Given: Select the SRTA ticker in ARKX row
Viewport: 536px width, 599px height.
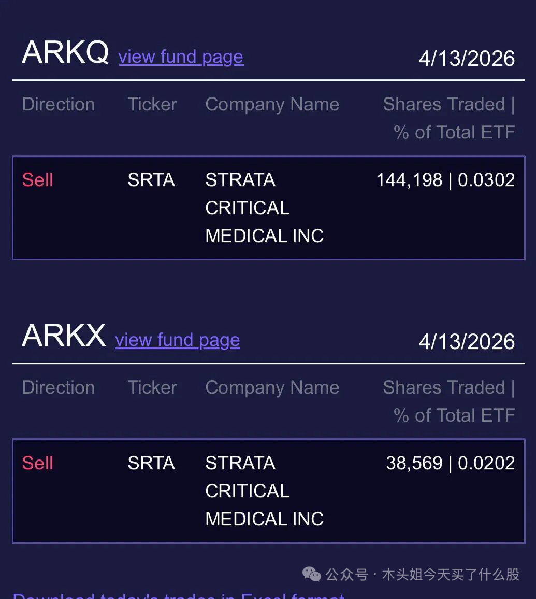Looking at the screenshot, I should (x=151, y=463).
